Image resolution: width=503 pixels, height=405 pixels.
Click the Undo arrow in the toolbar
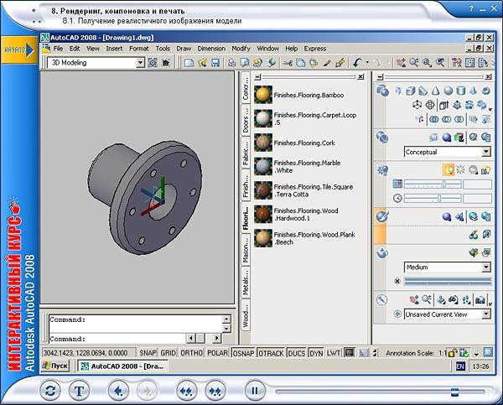coord(359,63)
